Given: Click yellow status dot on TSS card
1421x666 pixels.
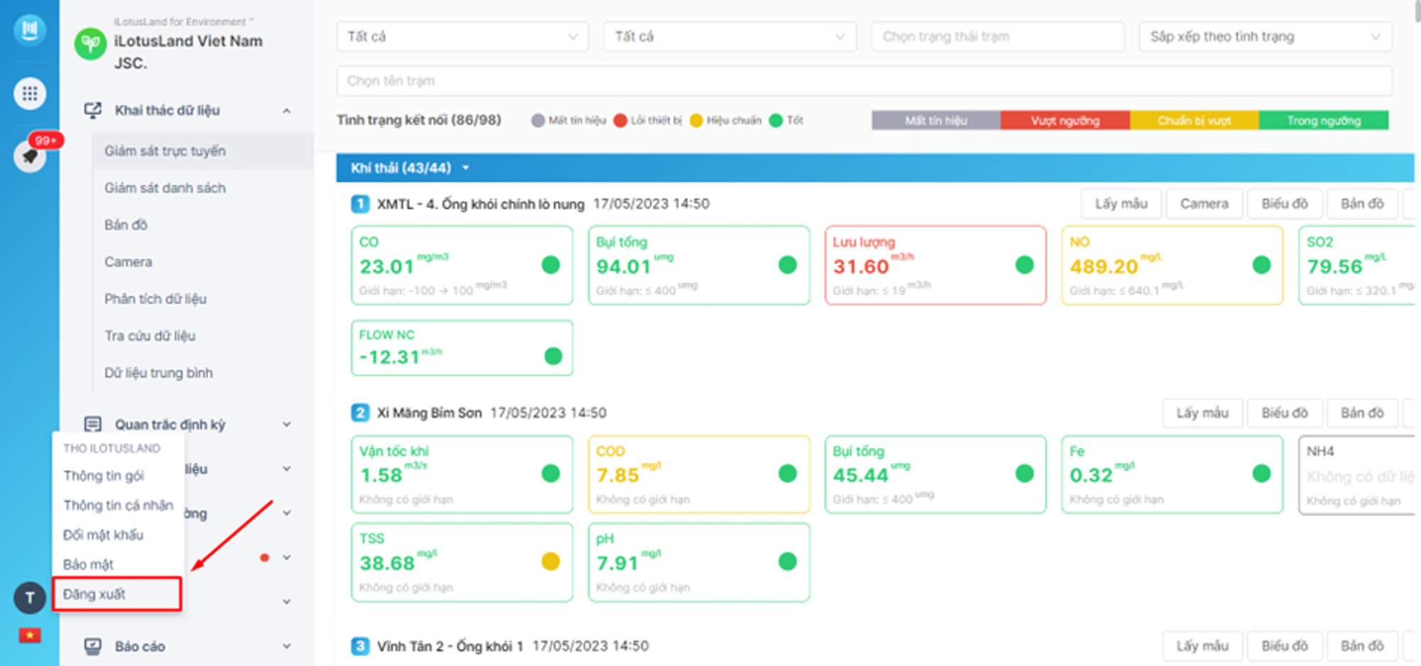Looking at the screenshot, I should (x=551, y=562).
